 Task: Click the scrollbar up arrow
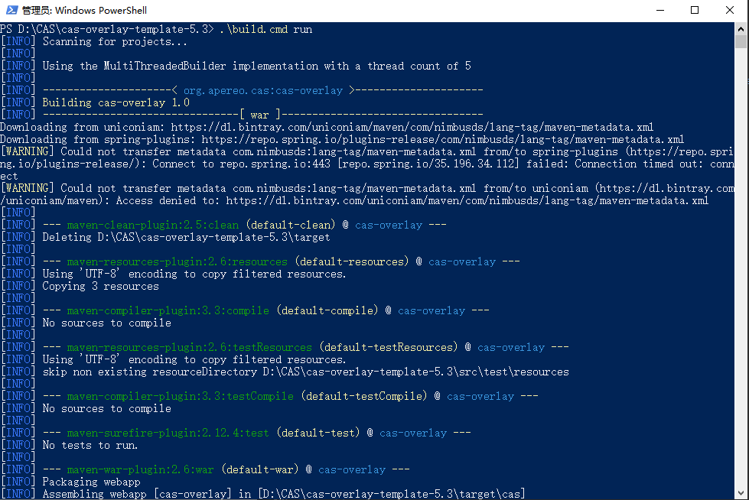[741, 28]
